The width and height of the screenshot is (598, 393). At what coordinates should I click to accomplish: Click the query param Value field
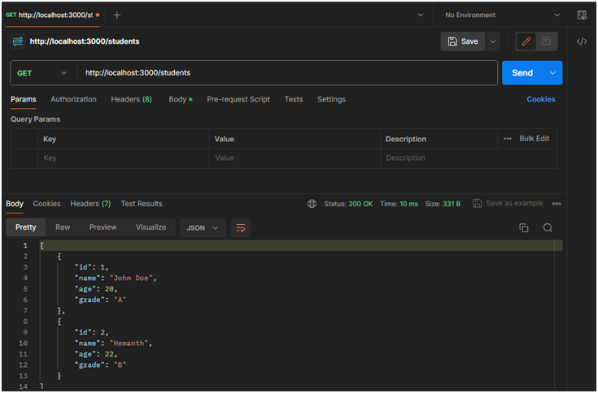coord(295,158)
